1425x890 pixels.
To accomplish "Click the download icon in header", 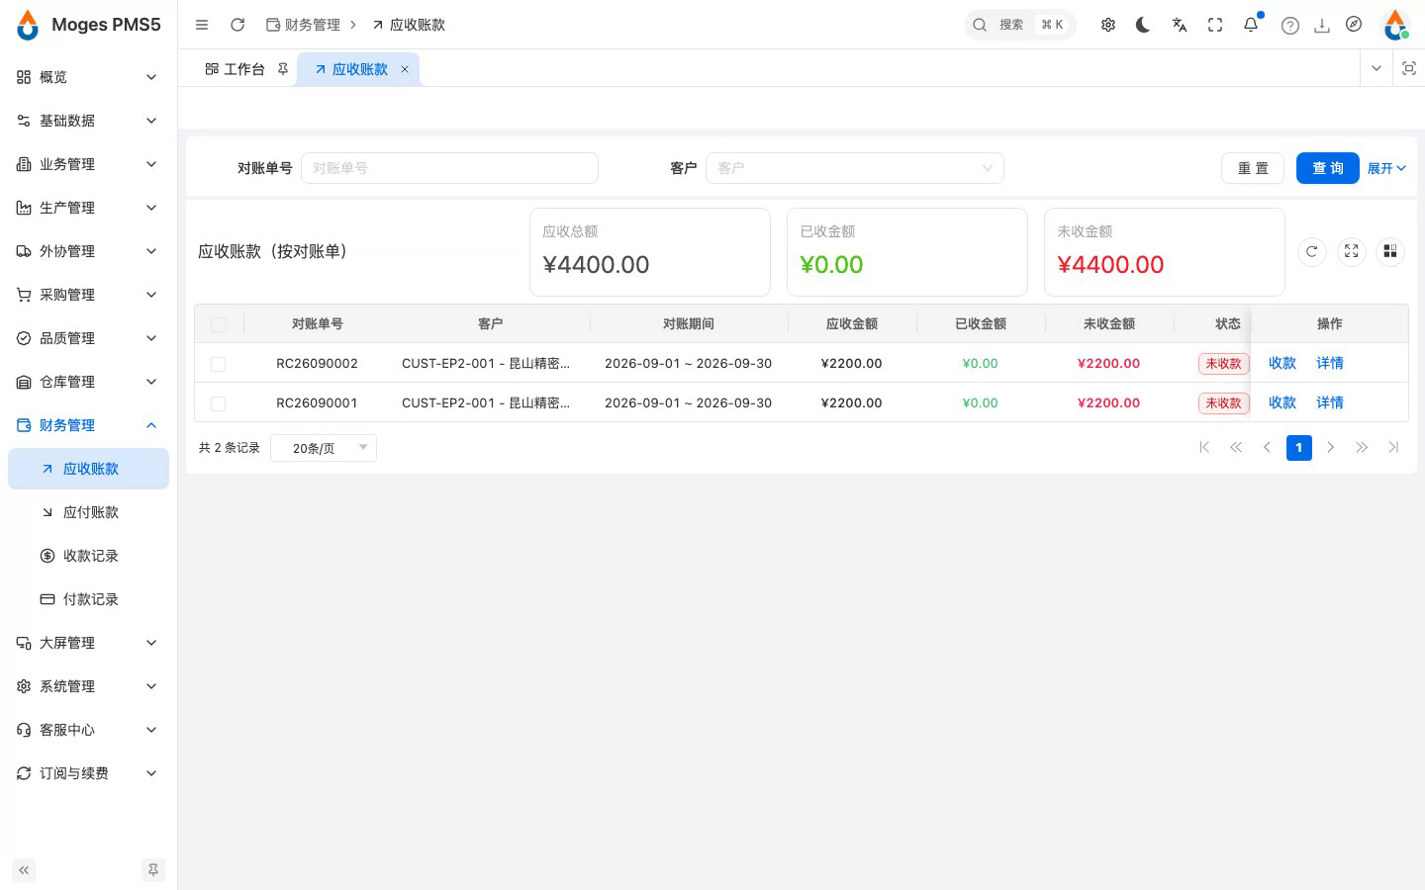I will point(1322,26).
